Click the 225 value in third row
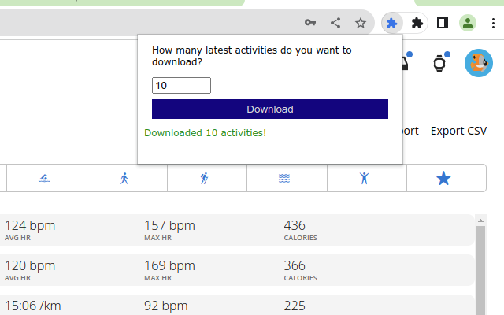Viewport: 504px width, 315px height. pos(295,306)
